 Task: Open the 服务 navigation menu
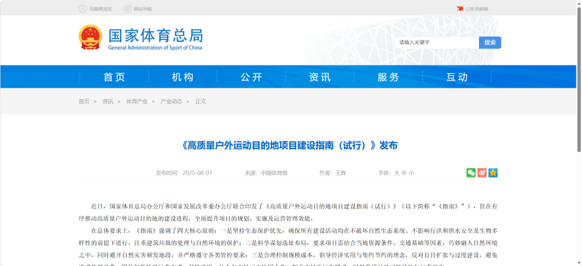click(389, 77)
